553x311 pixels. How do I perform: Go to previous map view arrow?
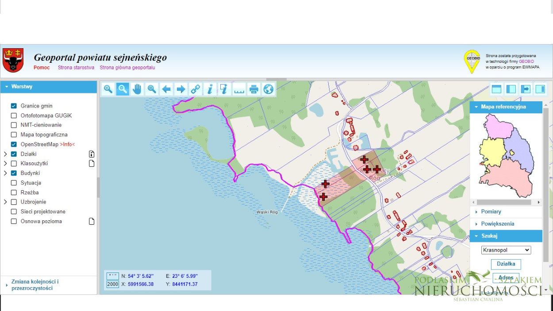(x=166, y=89)
